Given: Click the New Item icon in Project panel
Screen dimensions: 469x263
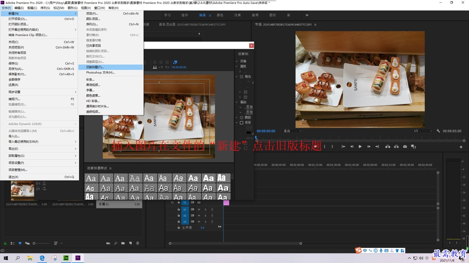Looking at the screenshot, I should point(130,243).
